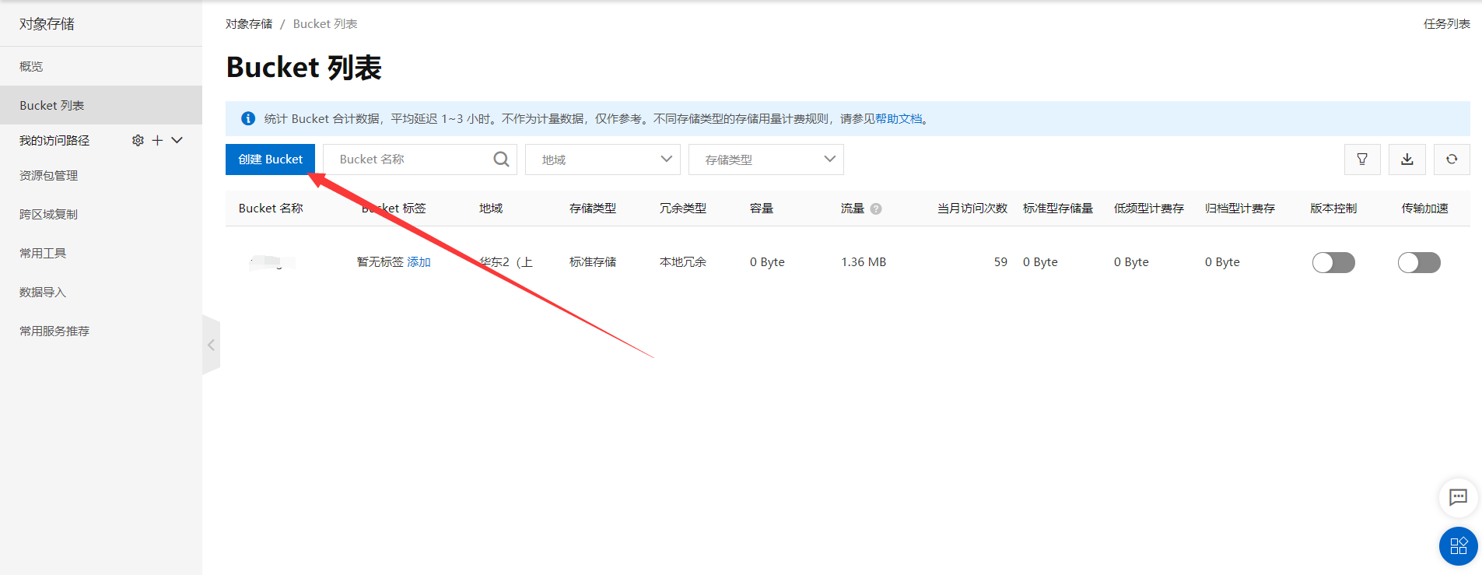Expand the 我的访问路径 chevron
The image size is (1482, 575).
click(x=177, y=140)
